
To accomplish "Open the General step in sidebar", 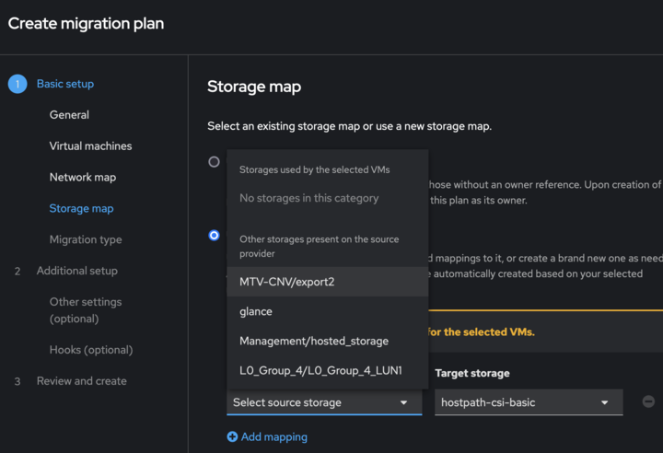I will (69, 115).
